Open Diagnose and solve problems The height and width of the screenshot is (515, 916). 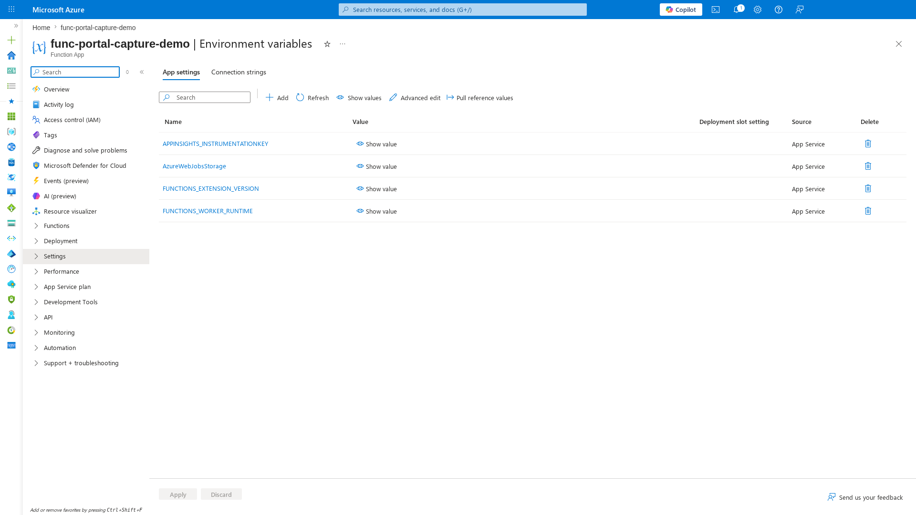point(86,150)
